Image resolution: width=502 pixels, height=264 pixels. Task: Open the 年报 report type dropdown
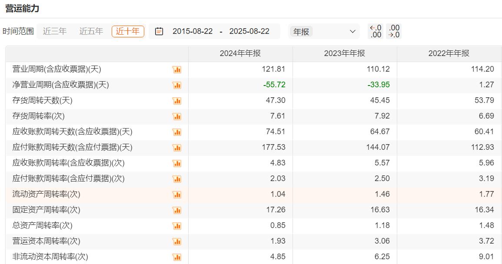324,31
